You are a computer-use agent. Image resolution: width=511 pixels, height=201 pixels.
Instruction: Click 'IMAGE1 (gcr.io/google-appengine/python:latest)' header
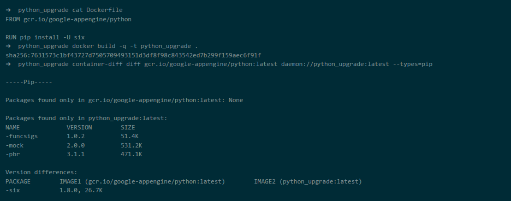click(x=142, y=181)
